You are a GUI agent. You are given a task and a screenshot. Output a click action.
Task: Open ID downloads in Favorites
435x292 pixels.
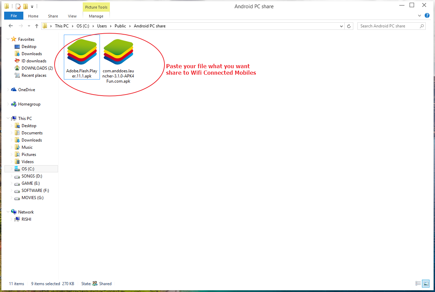[x=34, y=61]
